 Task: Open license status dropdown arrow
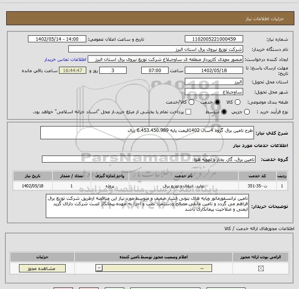tap(99, 268)
